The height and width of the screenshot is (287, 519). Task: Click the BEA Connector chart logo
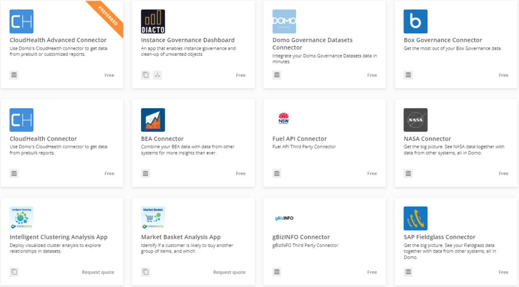tap(153, 120)
